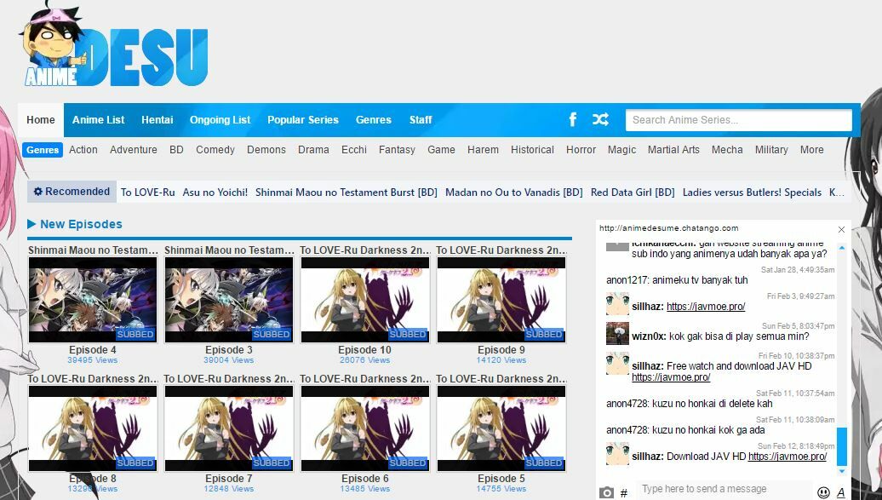Screen dimensions: 882x500
Task: Open the Staff page
Action: point(421,120)
